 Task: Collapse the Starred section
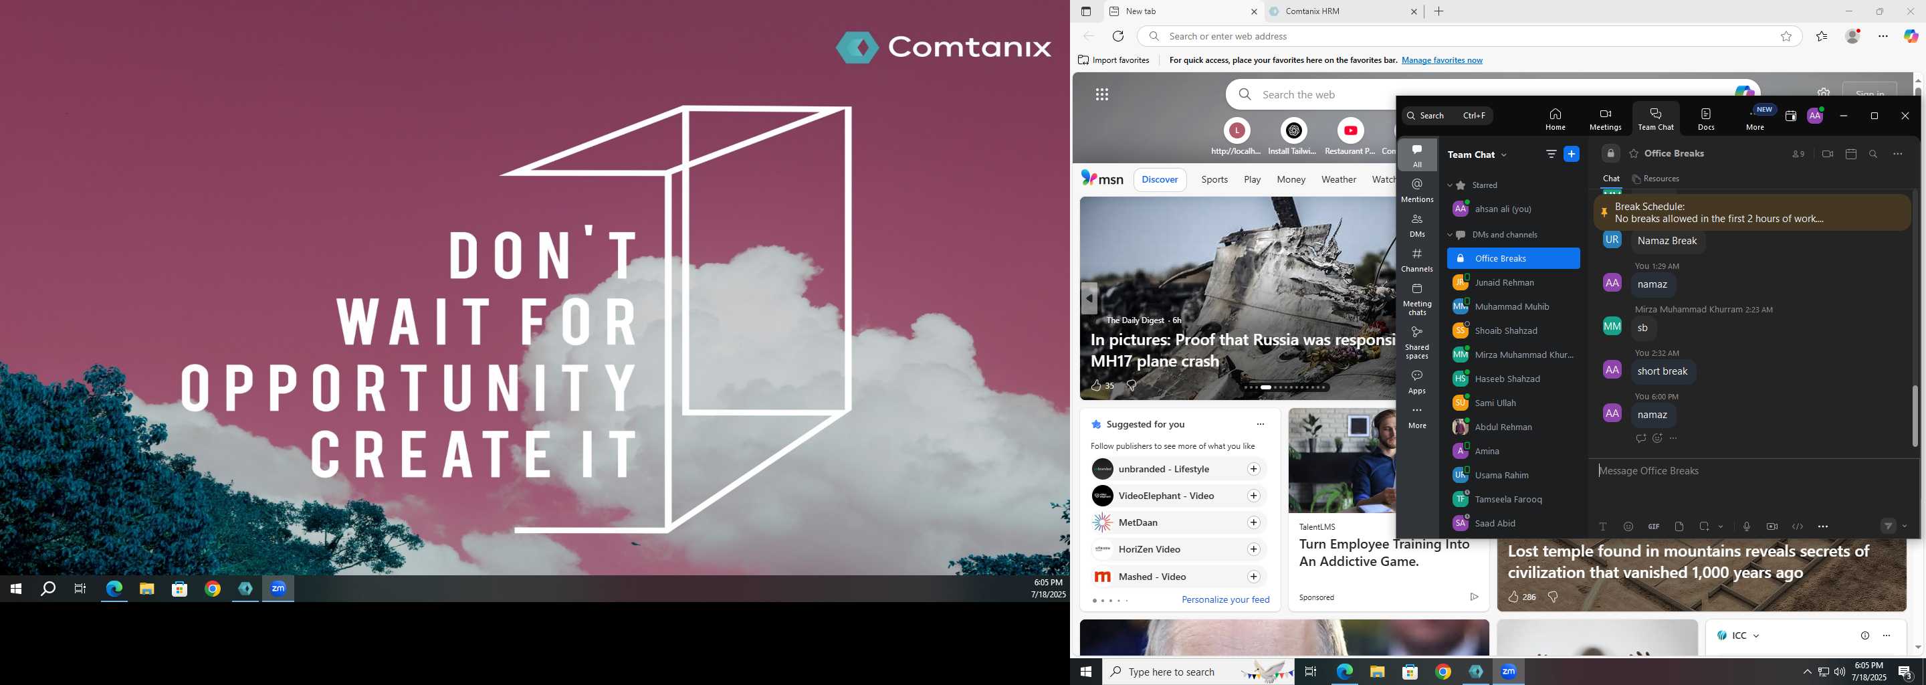(1450, 185)
